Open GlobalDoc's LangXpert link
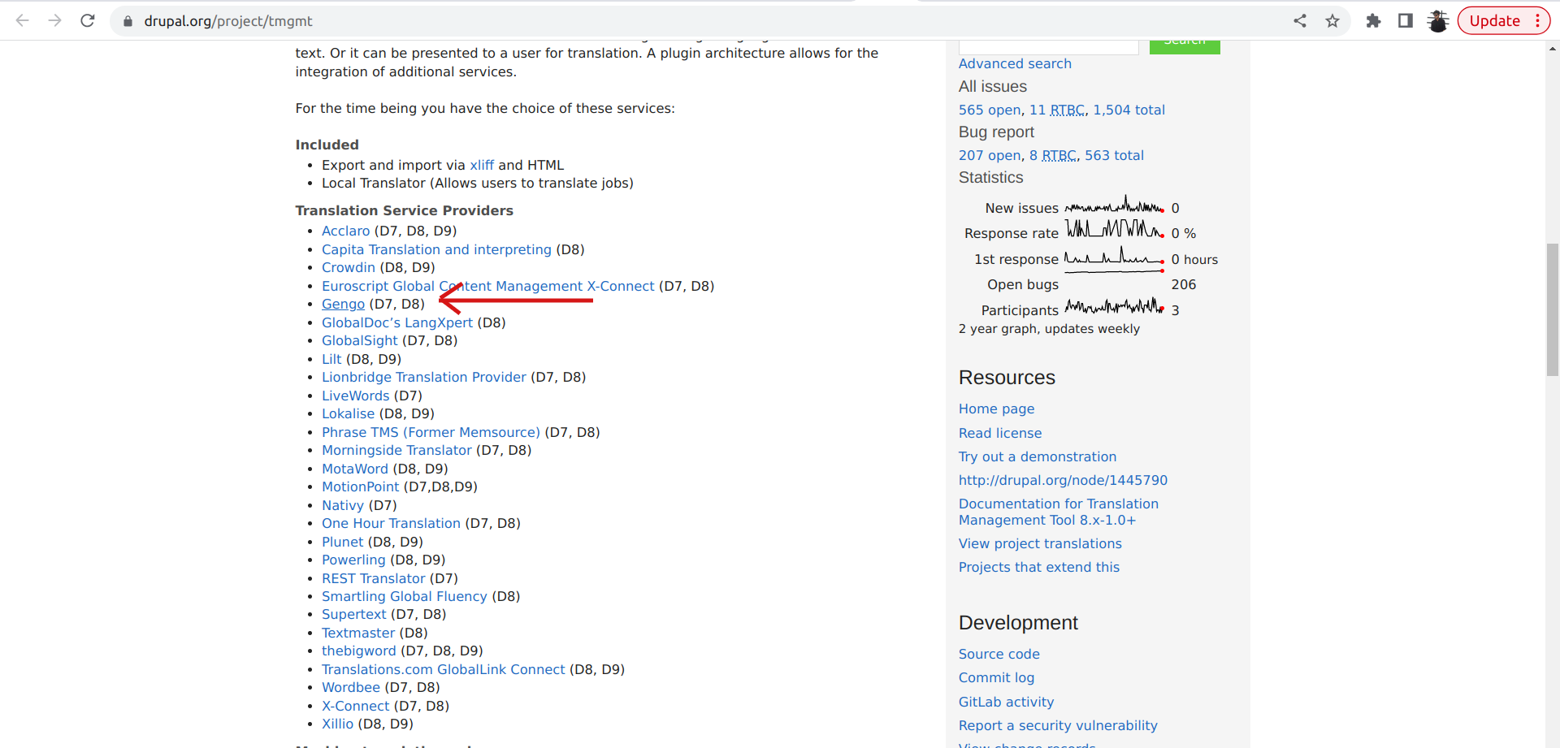This screenshot has width=1560, height=748. tap(397, 322)
